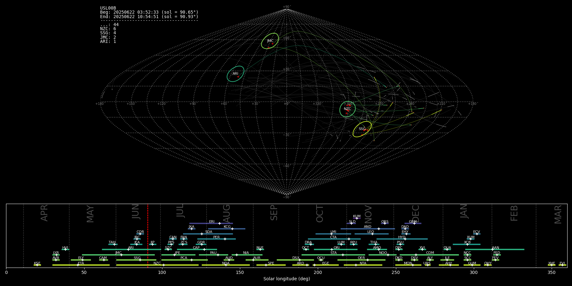Screen dimensions: 572x286
Task: Select the PCA shower label in timeline
Action: 184,258
